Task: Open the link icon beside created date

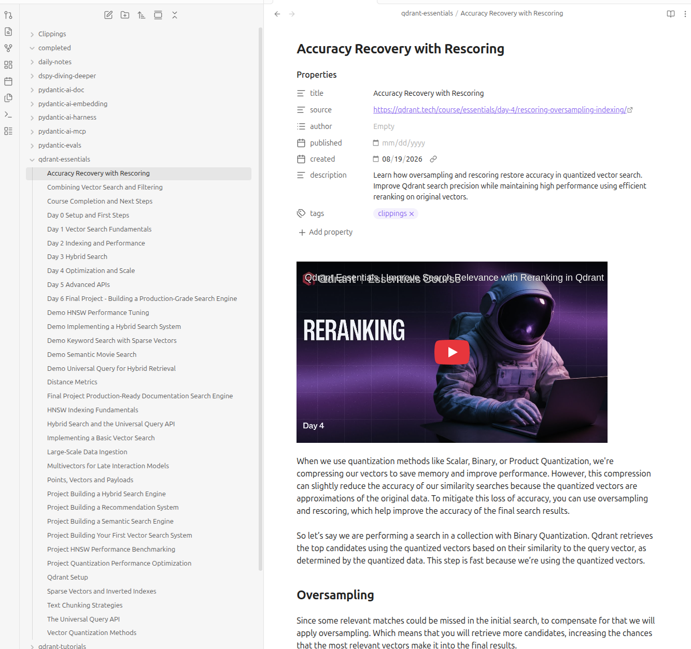Action: click(x=433, y=159)
